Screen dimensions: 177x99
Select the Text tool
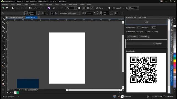3,57
